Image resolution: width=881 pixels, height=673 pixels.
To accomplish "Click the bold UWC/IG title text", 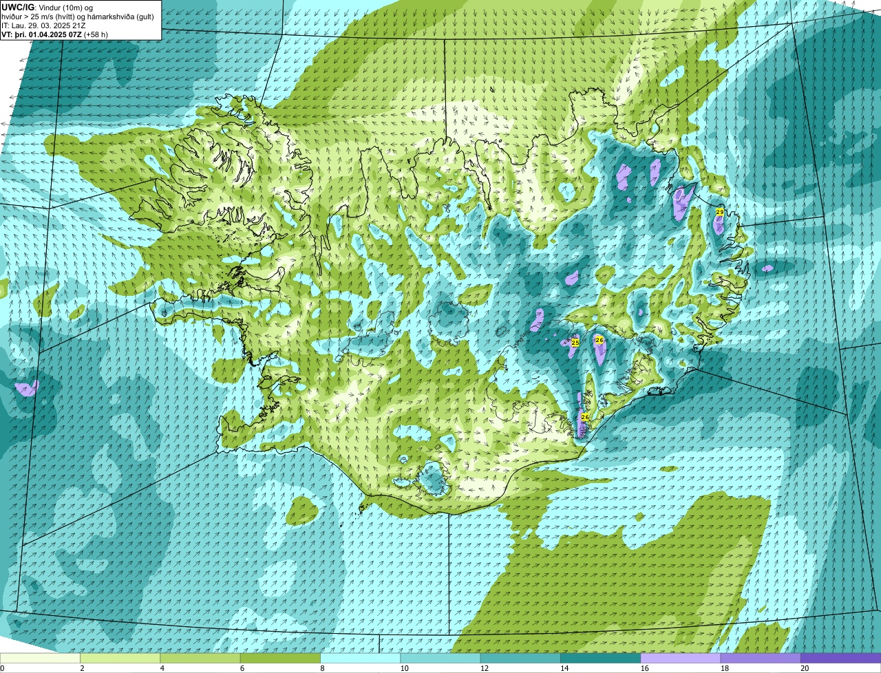I will [x=18, y=7].
